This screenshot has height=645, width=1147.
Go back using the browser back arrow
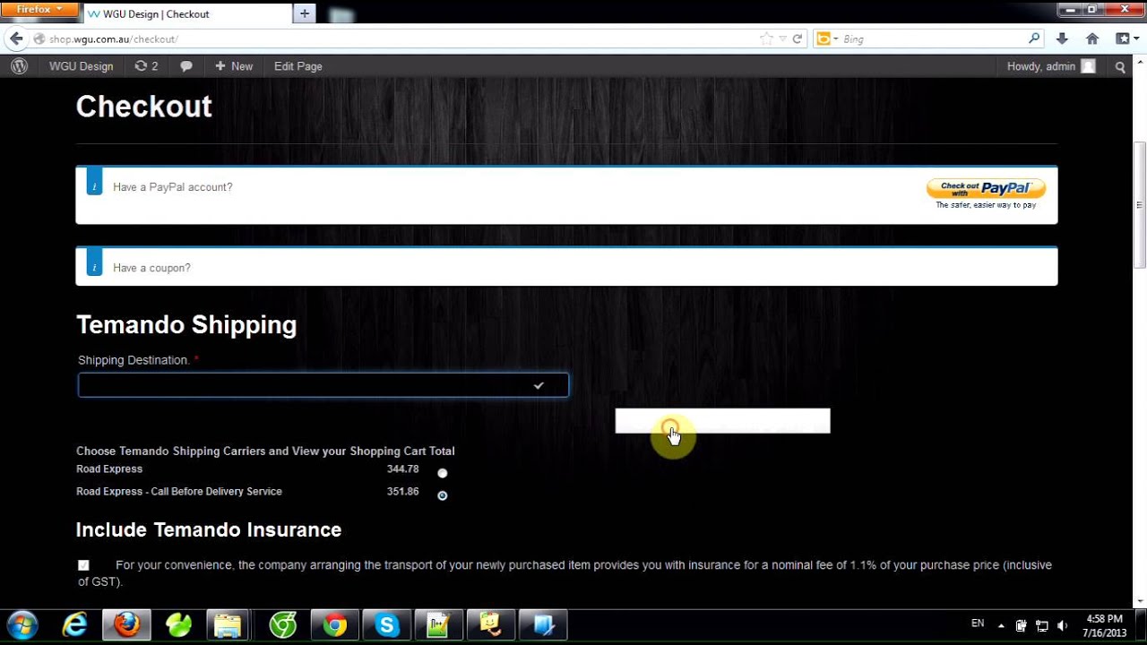(x=15, y=39)
